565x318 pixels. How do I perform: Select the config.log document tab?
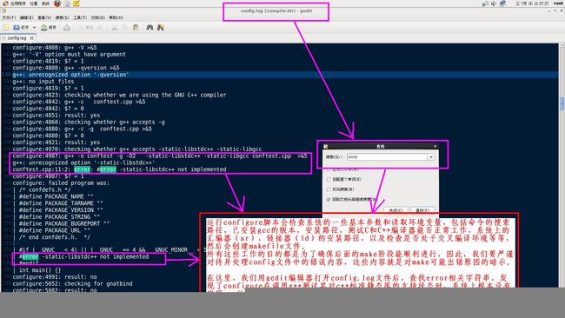coord(17,38)
